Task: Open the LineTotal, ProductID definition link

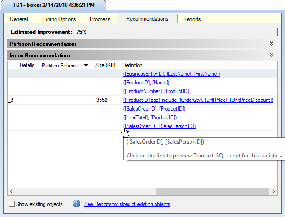Action: [x=150, y=117]
